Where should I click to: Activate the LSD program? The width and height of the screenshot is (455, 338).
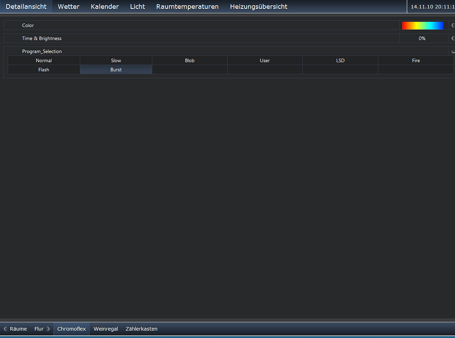click(x=340, y=60)
